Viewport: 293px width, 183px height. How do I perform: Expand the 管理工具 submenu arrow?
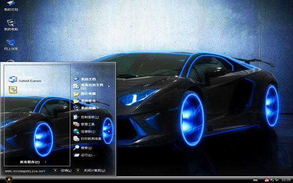tap(109, 124)
